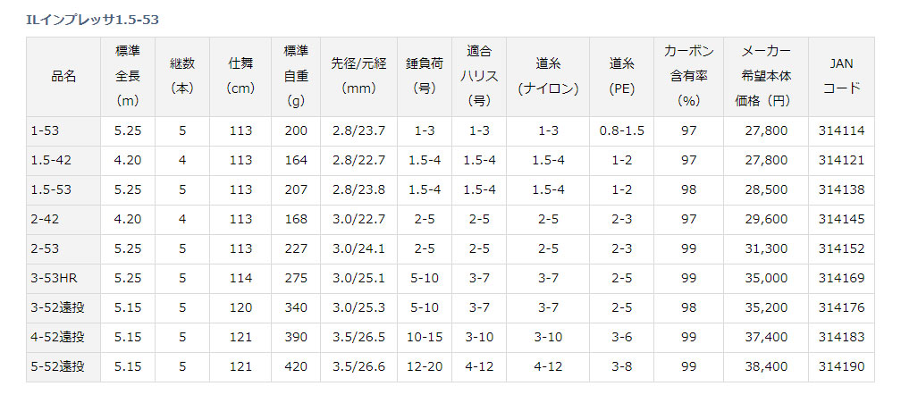The image size is (901, 403).
Task: Click the weight cell showing 340
Action: pos(295,307)
